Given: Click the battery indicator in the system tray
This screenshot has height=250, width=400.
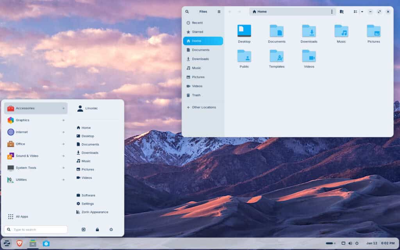Looking at the screenshot, I should click(x=330, y=243).
